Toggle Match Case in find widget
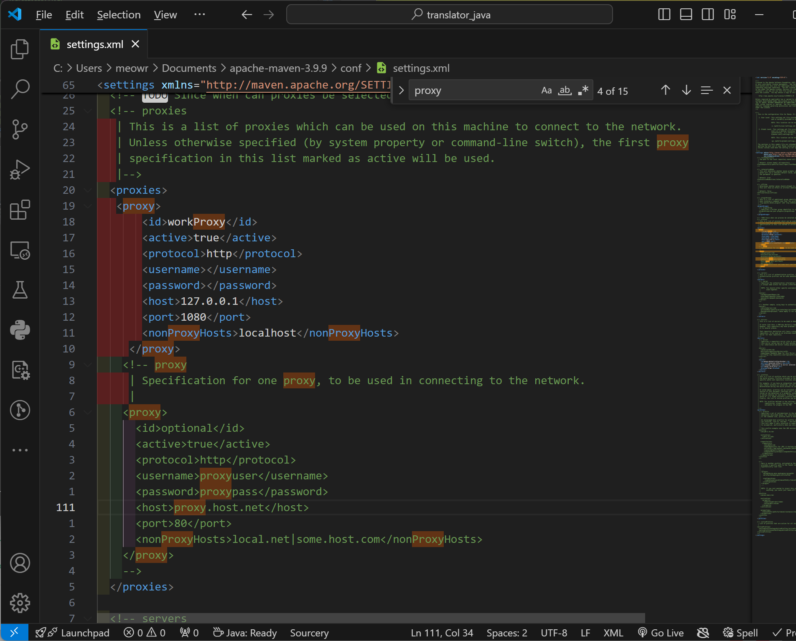 pos(546,91)
